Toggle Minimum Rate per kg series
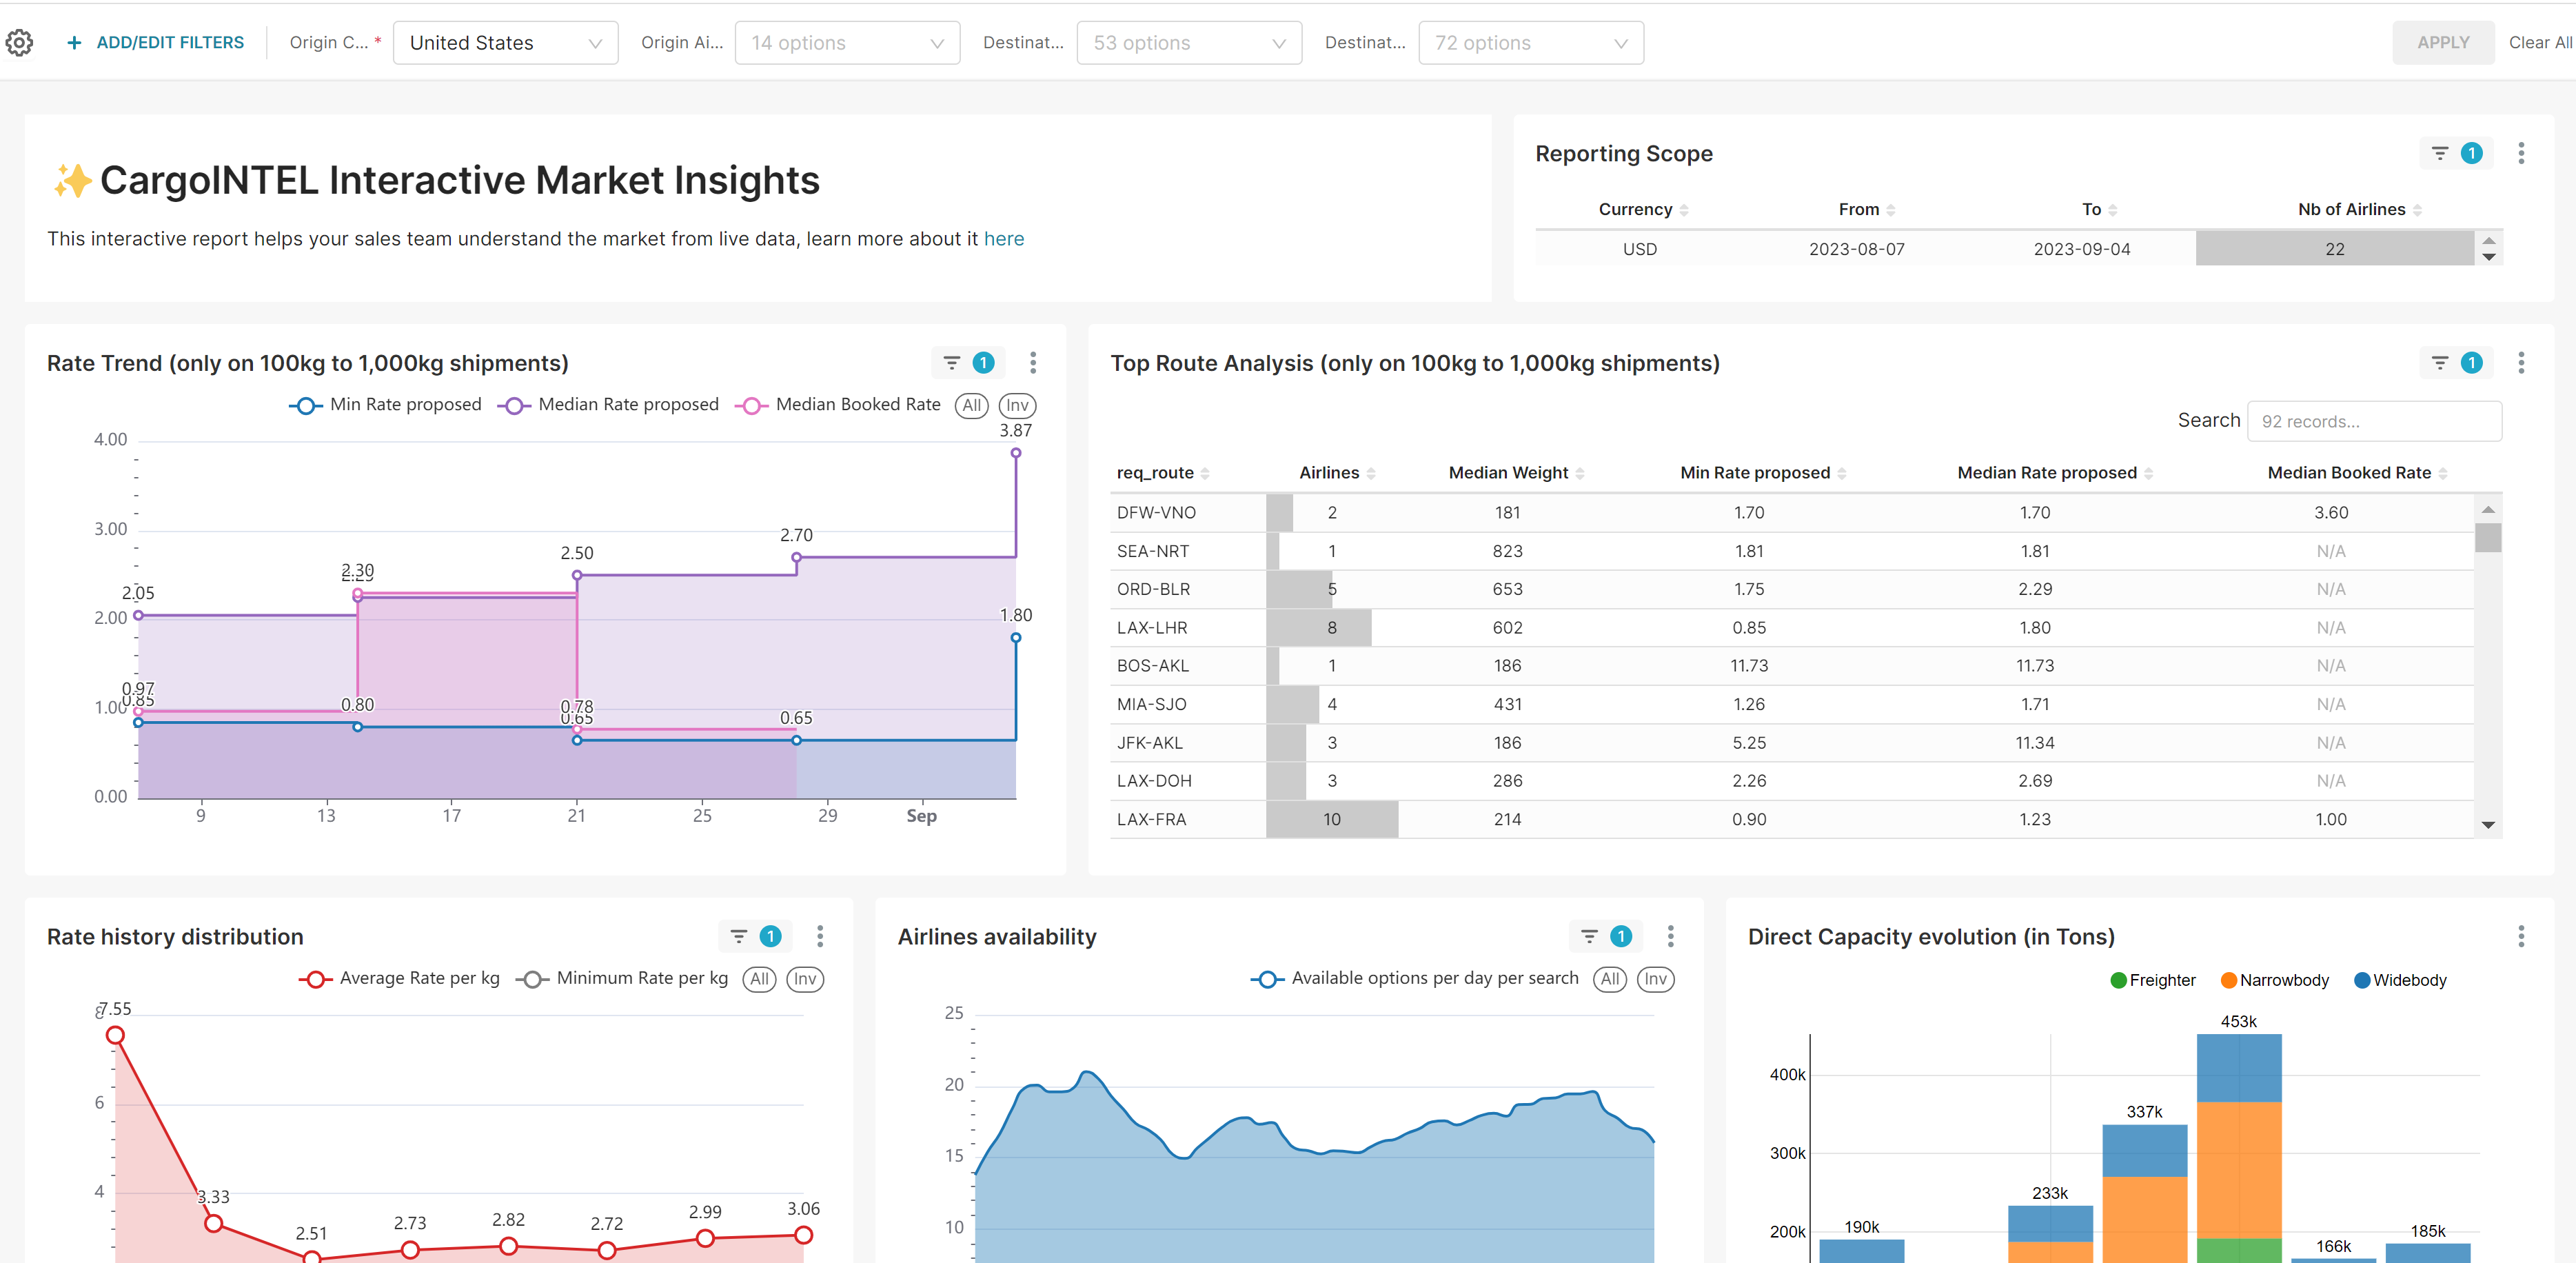This screenshot has height=1263, width=2576. point(622,978)
